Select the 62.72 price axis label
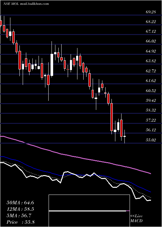Image resolution: width=162 pixels, height=227 pixels. (151, 71)
